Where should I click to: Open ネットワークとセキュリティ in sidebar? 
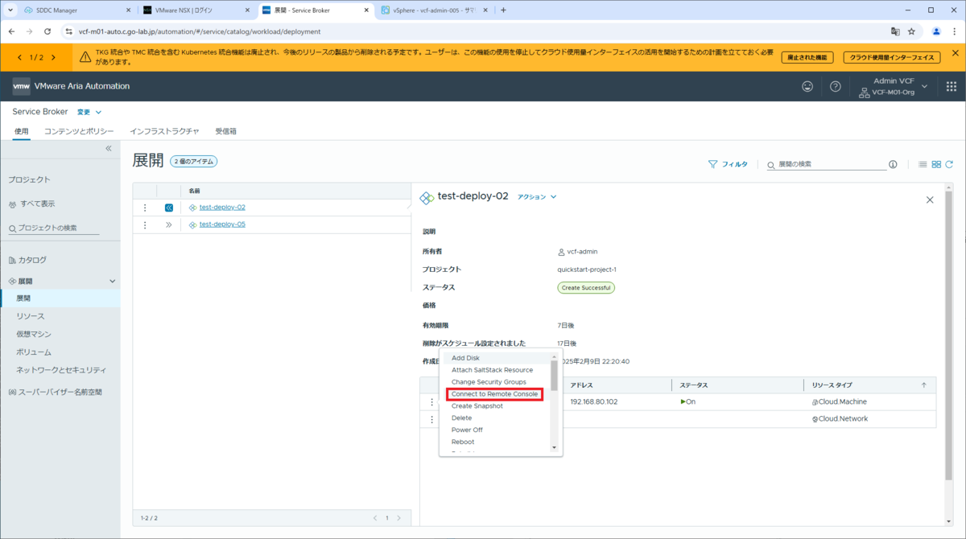click(60, 370)
